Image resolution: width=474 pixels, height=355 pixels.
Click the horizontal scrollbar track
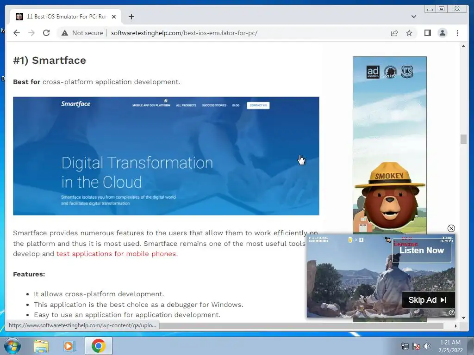tap(301, 326)
